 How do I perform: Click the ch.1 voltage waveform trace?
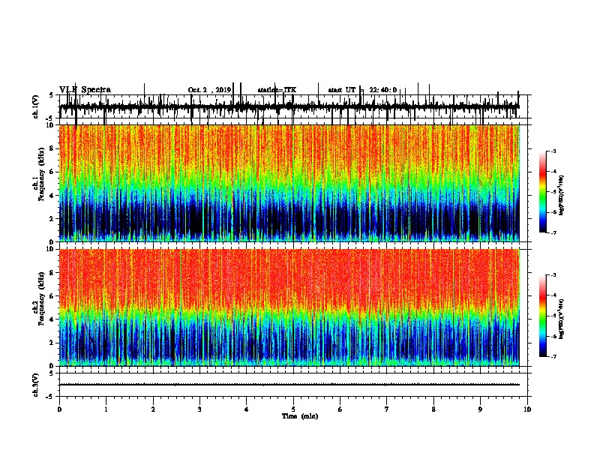(x=289, y=106)
